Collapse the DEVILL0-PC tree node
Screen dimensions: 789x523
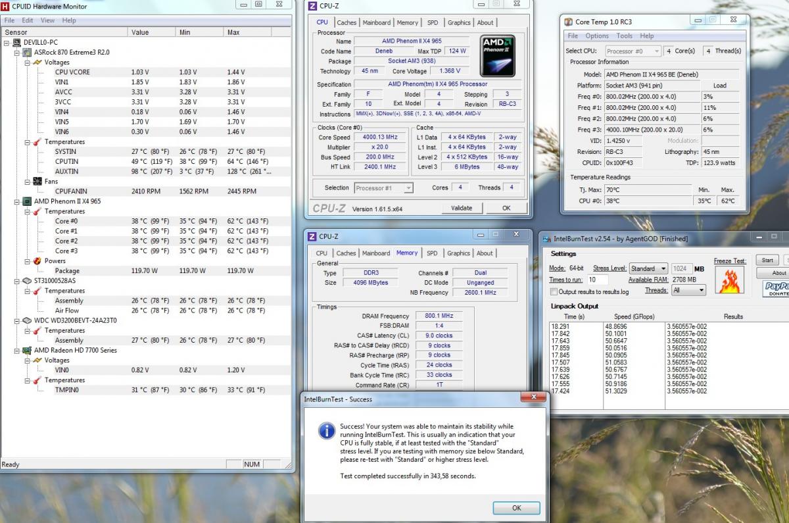pyautogui.click(x=7, y=42)
